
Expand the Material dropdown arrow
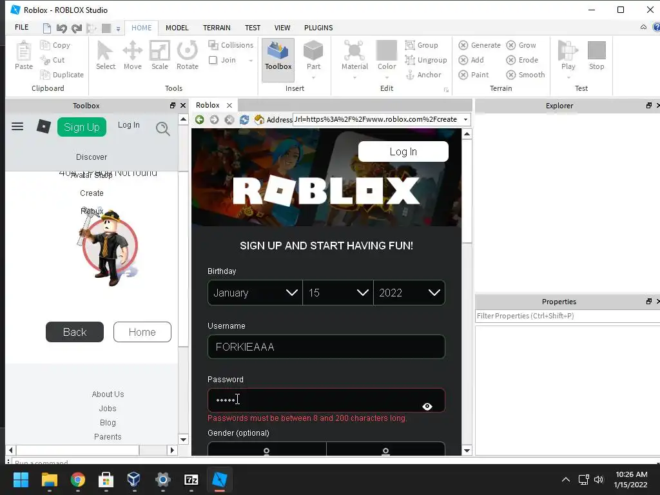click(354, 77)
